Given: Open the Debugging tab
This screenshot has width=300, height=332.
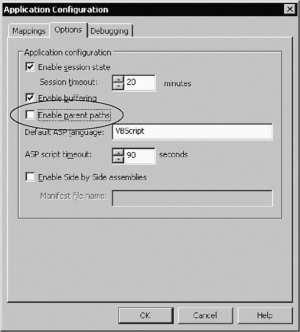Looking at the screenshot, I should [109, 31].
